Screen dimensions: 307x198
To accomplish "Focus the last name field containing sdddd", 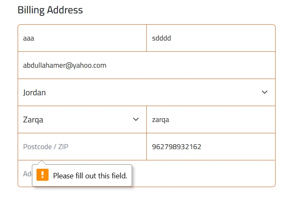I will (211, 38).
